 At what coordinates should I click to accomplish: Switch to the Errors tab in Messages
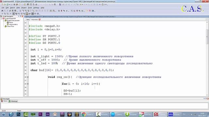(4, 101)
